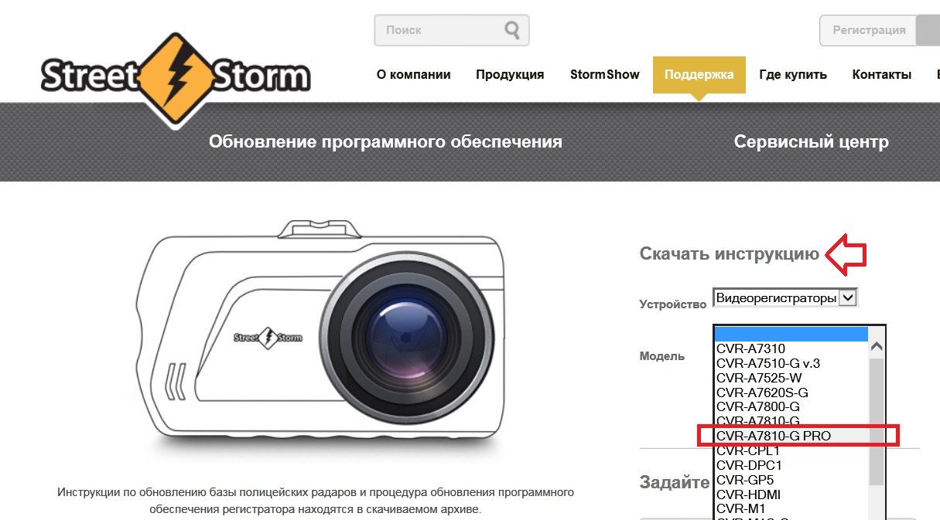Click the Street Storm logo
940x520 pixels.
click(x=176, y=76)
